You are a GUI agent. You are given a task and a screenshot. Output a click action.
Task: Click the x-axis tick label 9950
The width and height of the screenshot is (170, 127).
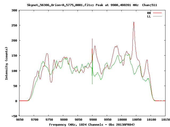[x=108, y=120]
